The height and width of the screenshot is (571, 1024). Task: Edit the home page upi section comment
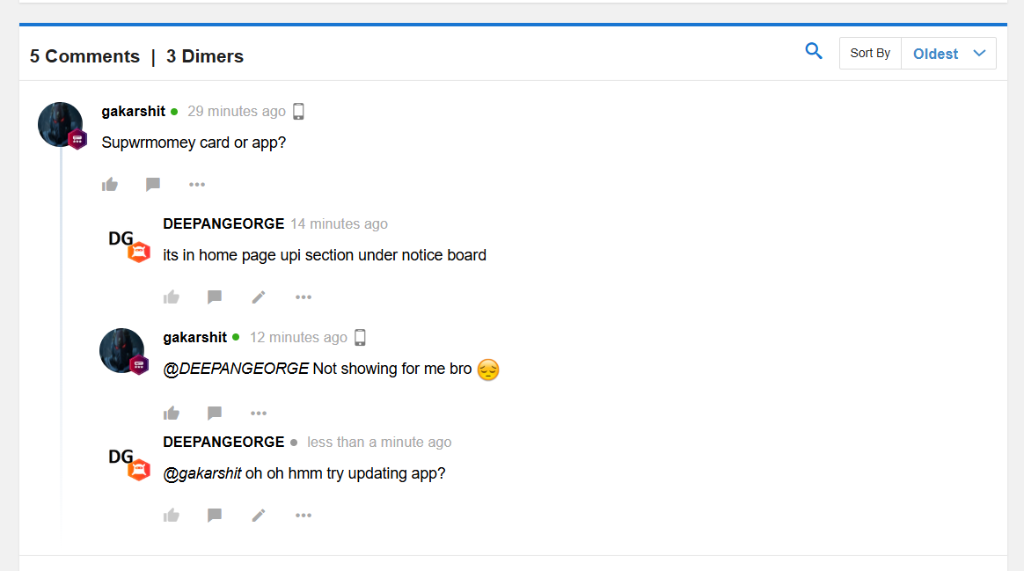coord(259,297)
